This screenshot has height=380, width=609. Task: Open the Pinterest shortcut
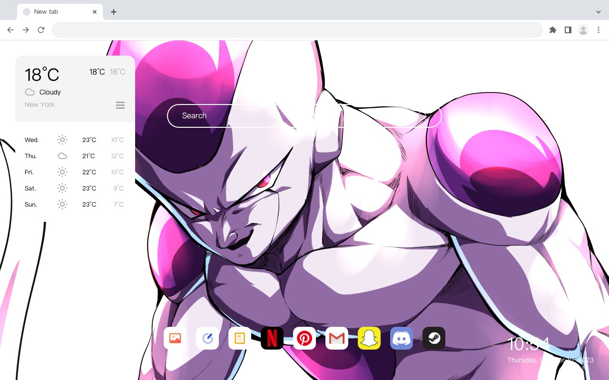304,338
